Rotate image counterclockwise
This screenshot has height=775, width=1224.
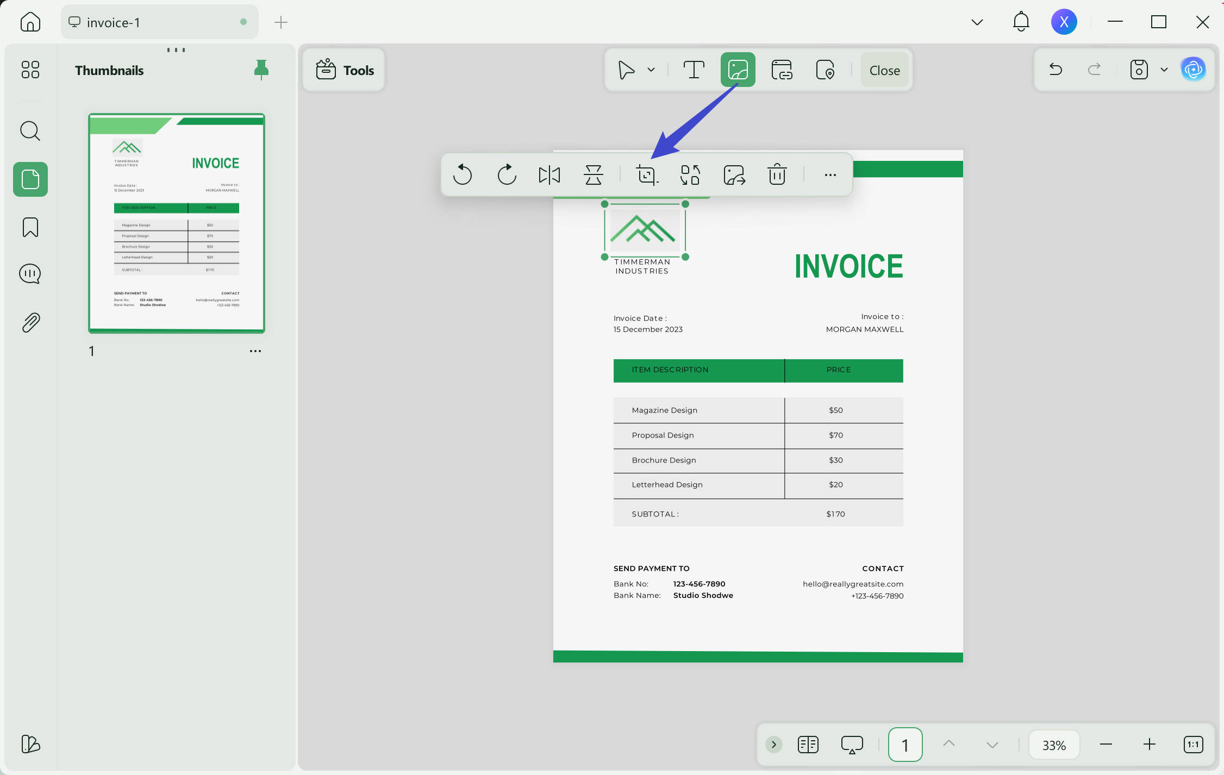click(x=463, y=175)
